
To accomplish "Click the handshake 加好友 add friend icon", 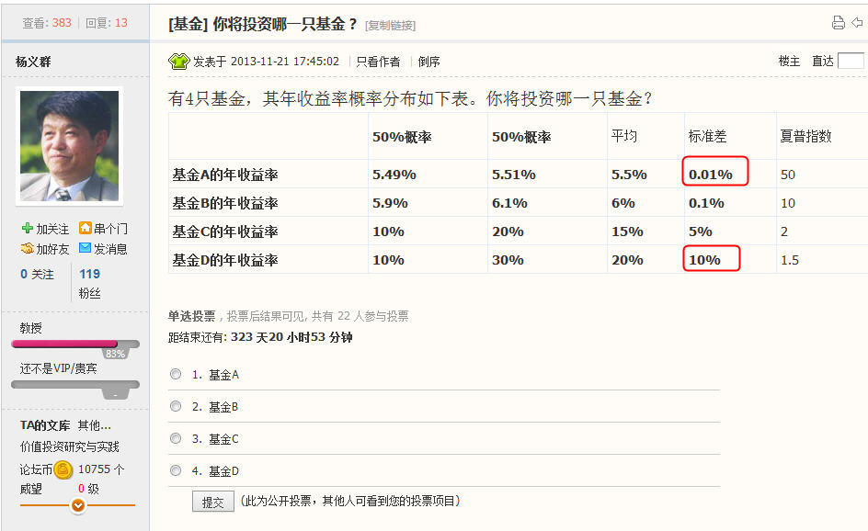I will (28, 249).
